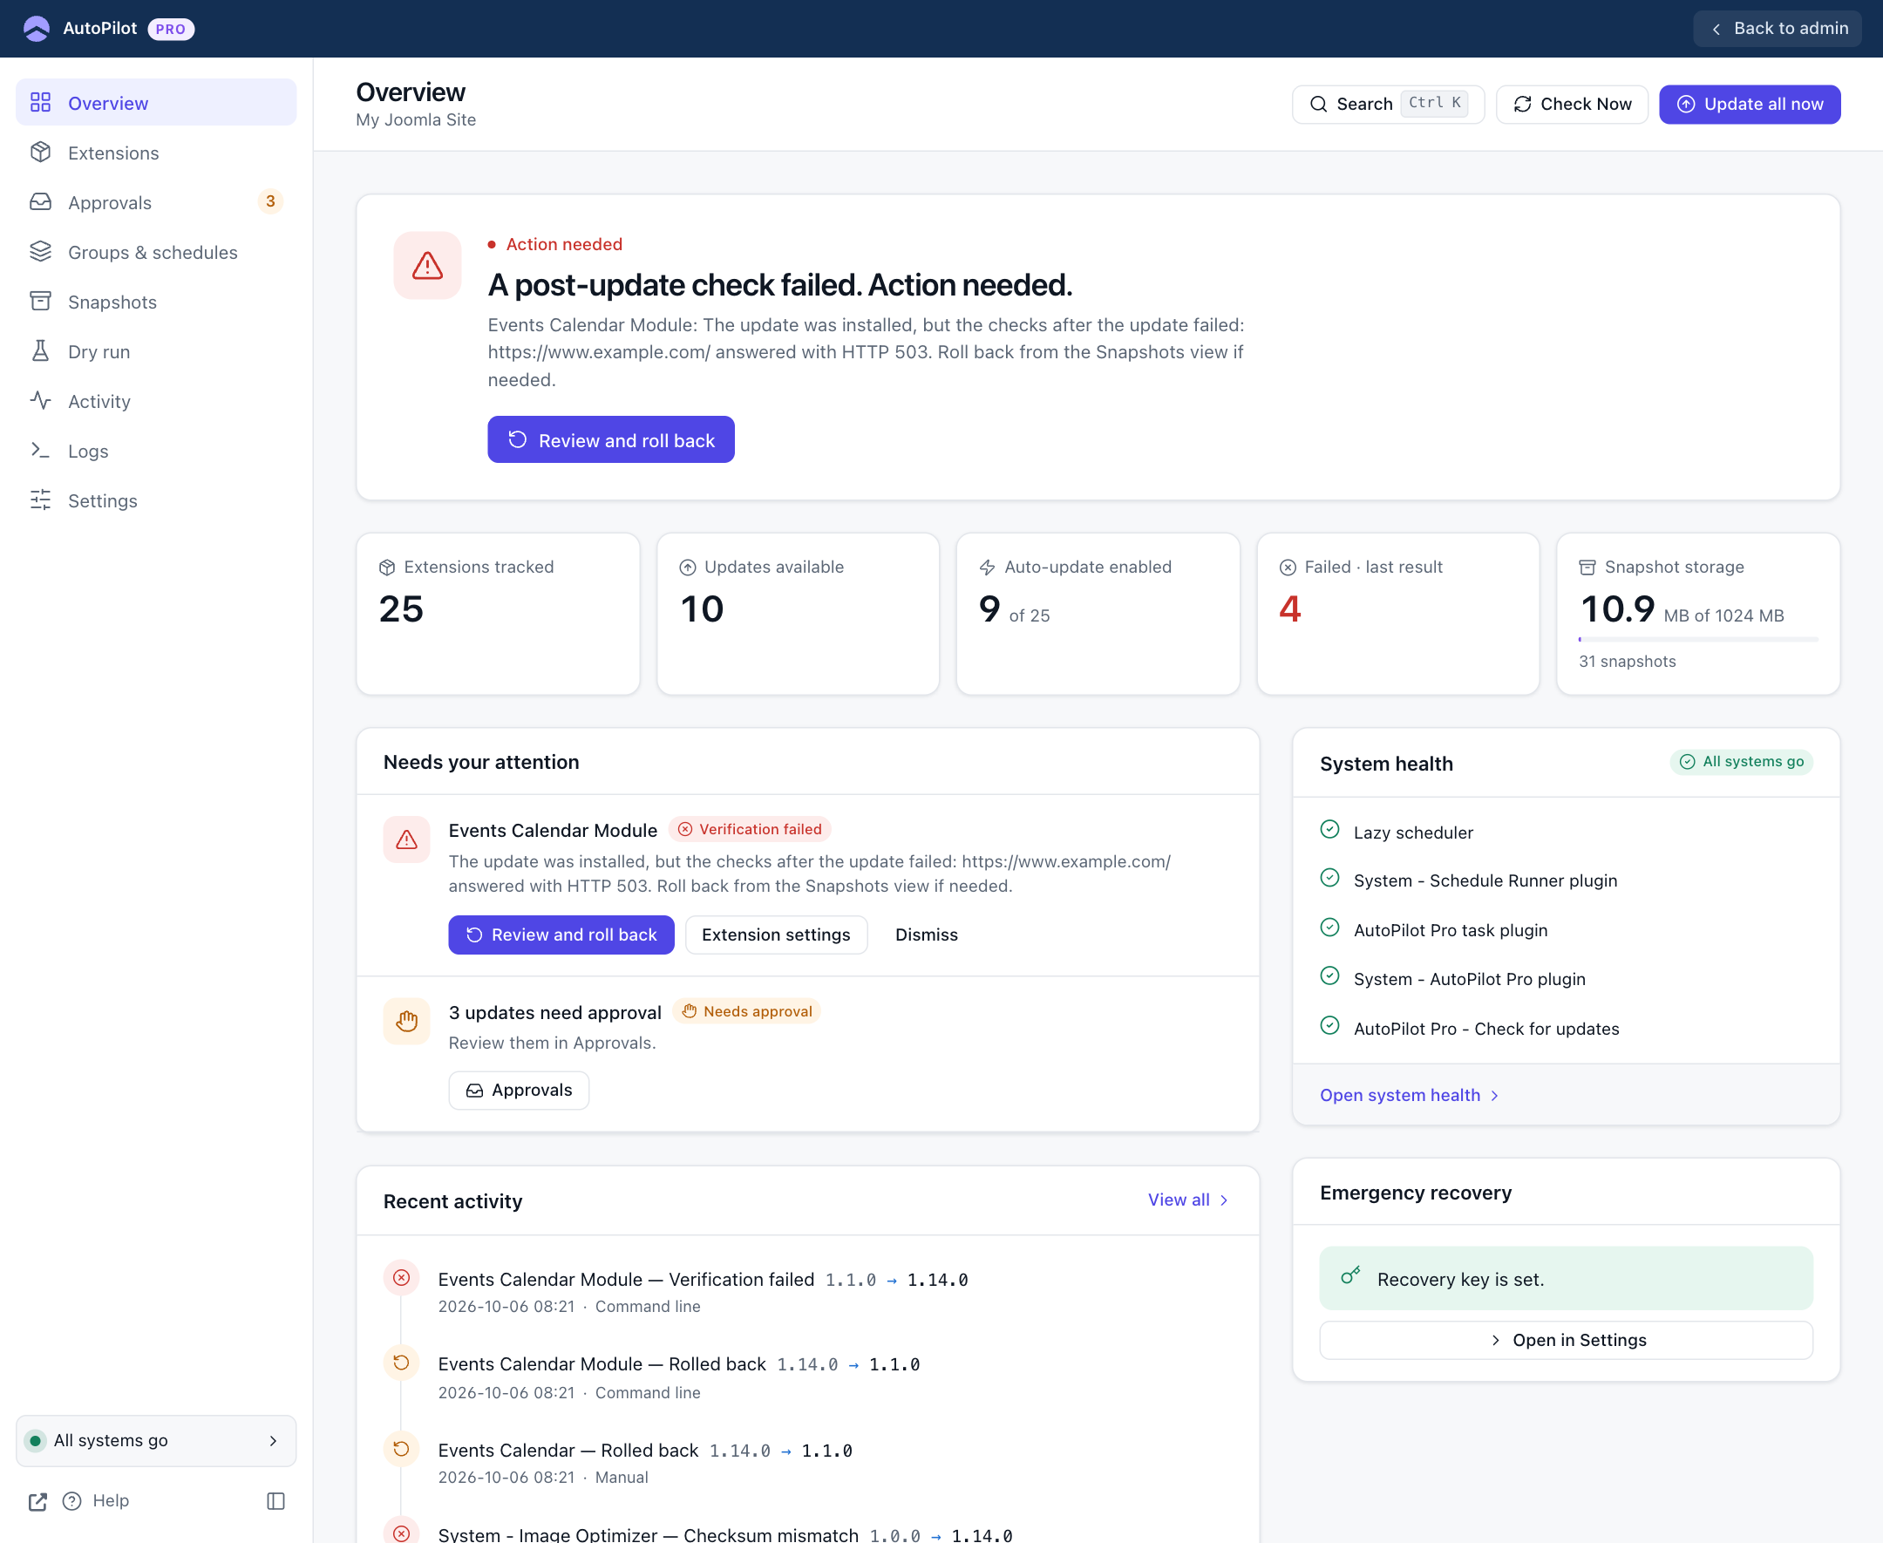1883x1543 pixels.
Task: Expand the All systems go status chevron
Action: pyautogui.click(x=273, y=1440)
